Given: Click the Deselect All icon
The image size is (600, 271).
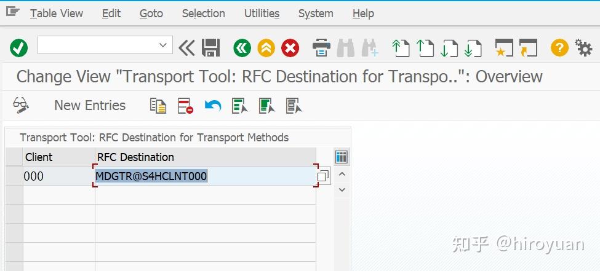Looking at the screenshot, I should click(294, 106).
